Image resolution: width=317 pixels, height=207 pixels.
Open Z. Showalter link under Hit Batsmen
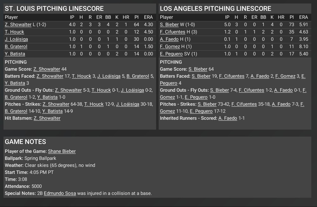(47, 118)
